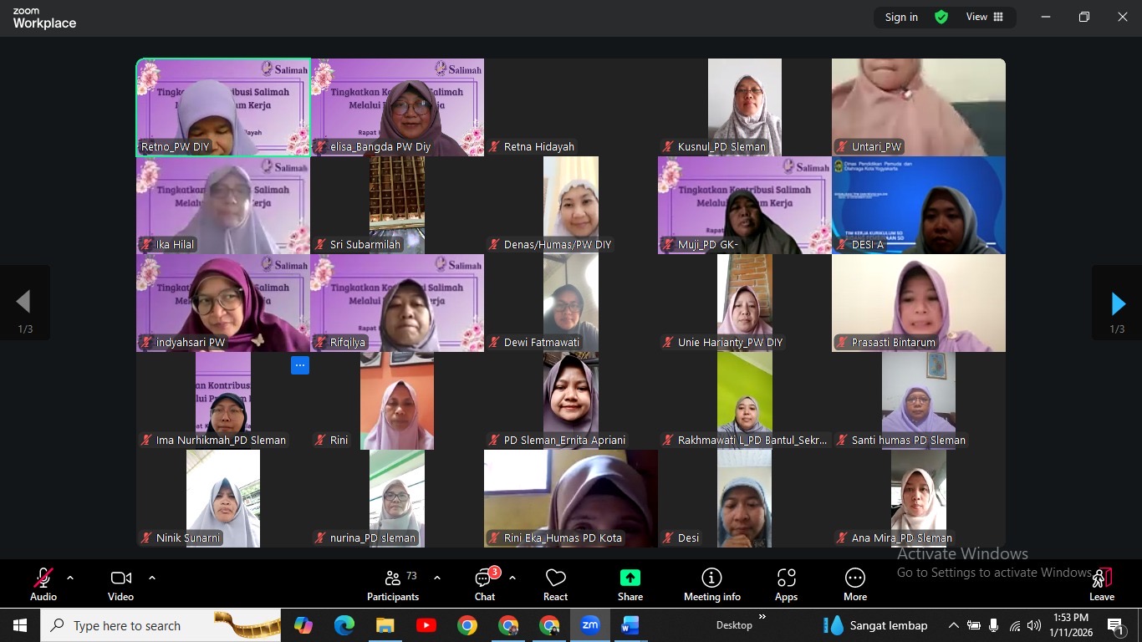
Task: Expand the video settings arrow
Action: tap(151, 578)
